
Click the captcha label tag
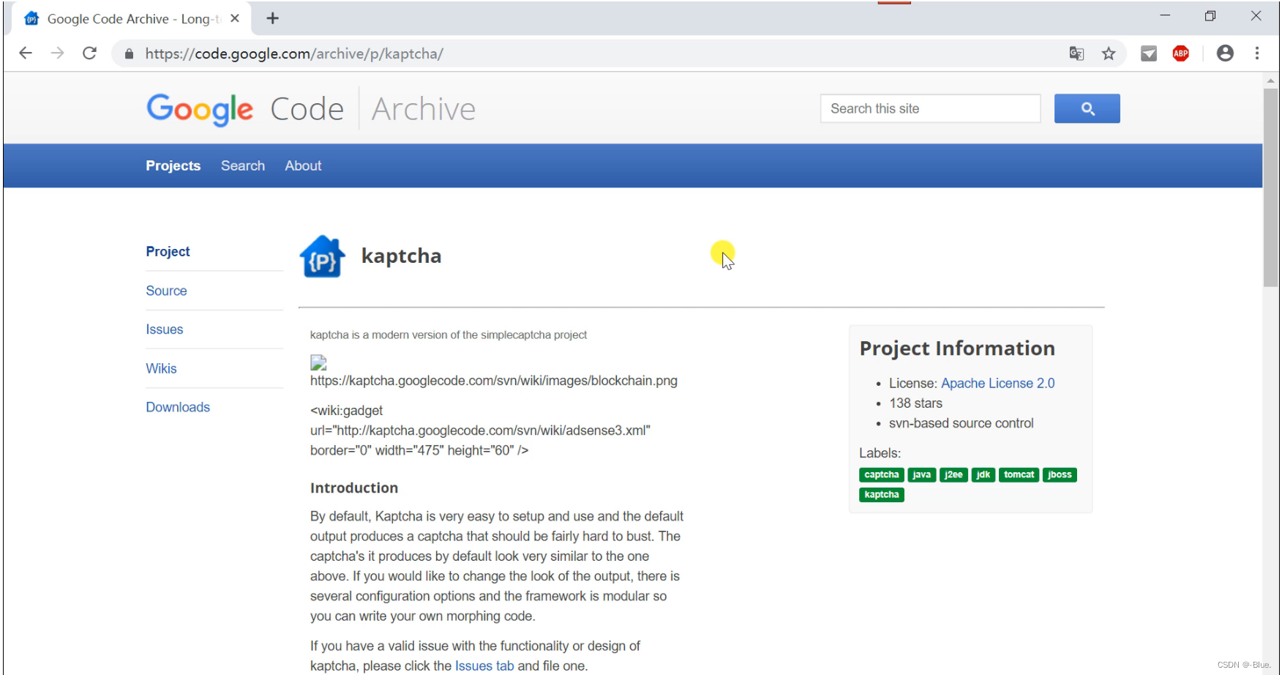click(882, 474)
